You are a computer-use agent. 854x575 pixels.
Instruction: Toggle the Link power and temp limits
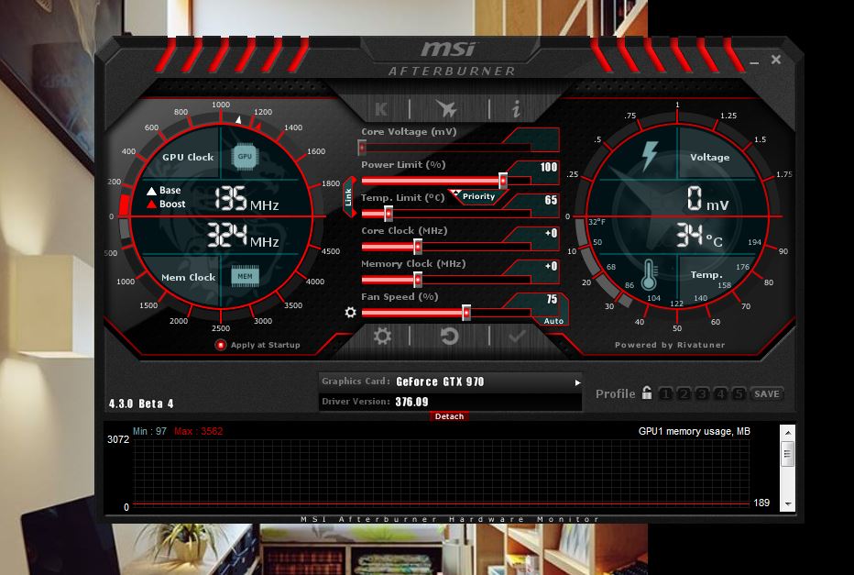point(348,197)
